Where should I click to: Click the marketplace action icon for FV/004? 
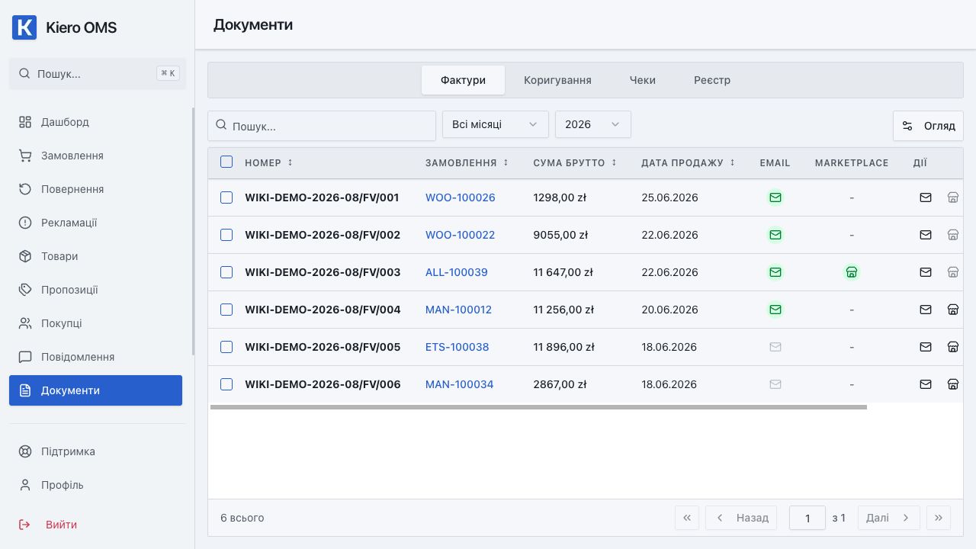952,310
